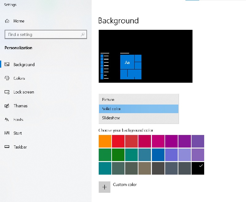
Task: Select Solid color dropdown option
Action: pyautogui.click(x=138, y=109)
